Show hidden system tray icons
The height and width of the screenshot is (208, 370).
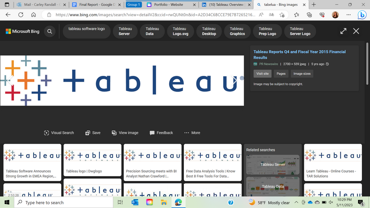pos(296,202)
